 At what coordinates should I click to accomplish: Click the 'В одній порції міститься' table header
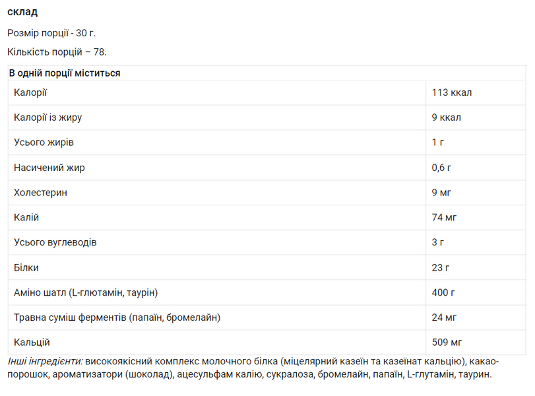point(65,73)
